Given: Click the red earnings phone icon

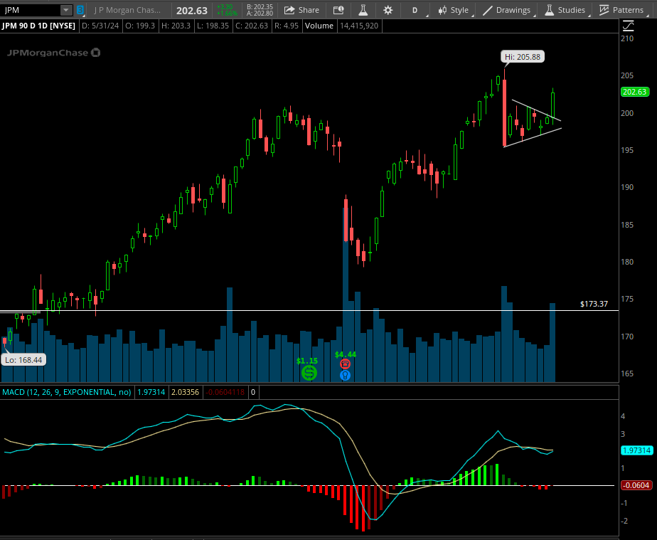Looking at the screenshot, I should point(346,364).
